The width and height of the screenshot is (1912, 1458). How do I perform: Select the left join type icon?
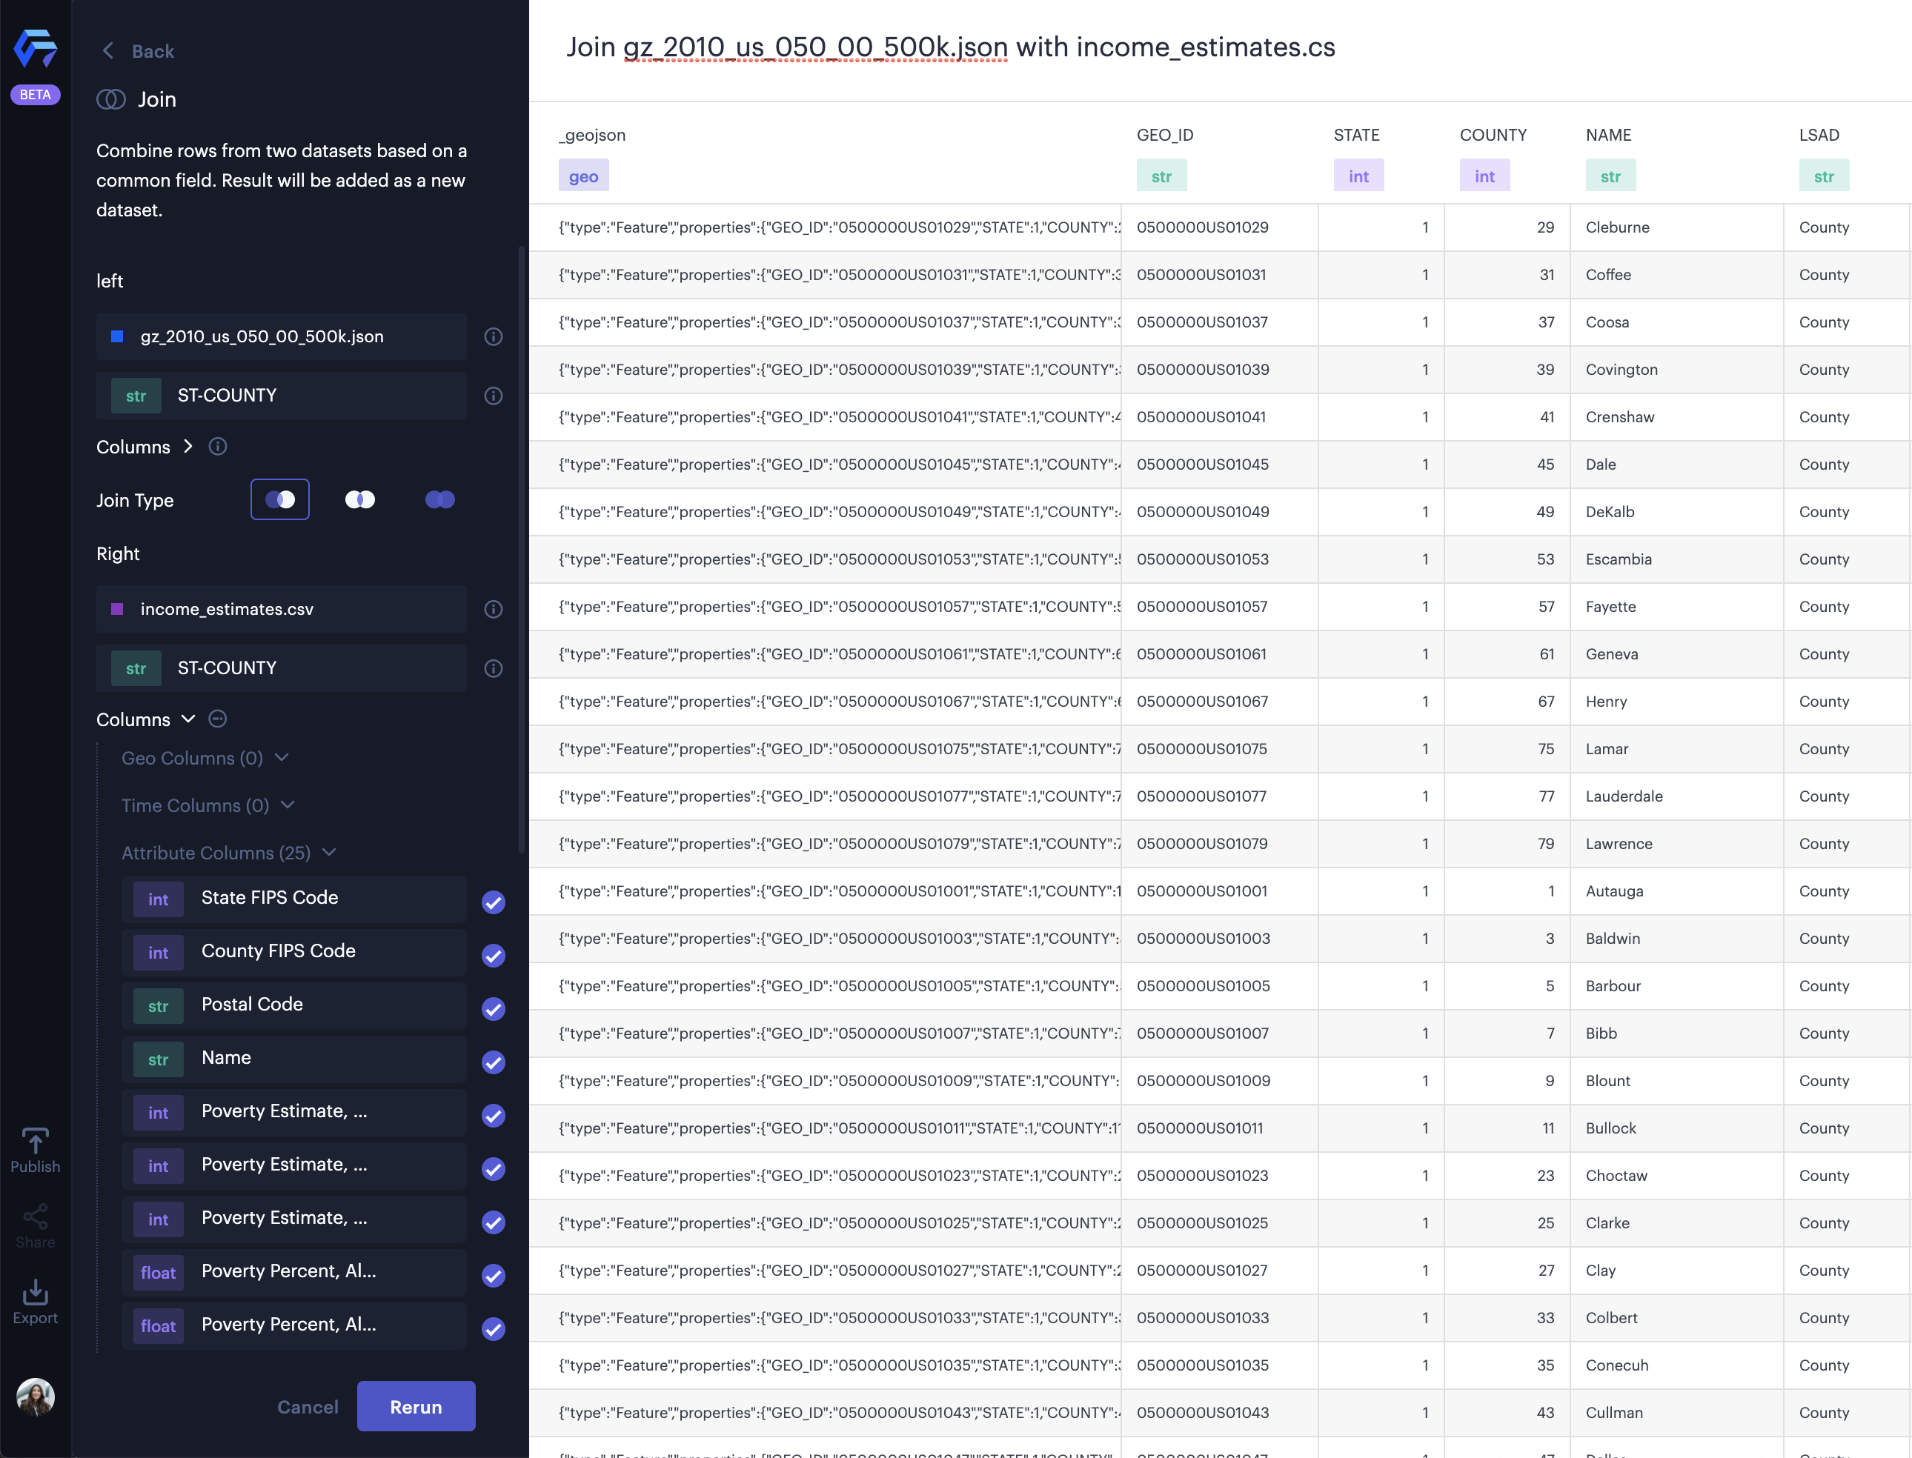pos(279,499)
